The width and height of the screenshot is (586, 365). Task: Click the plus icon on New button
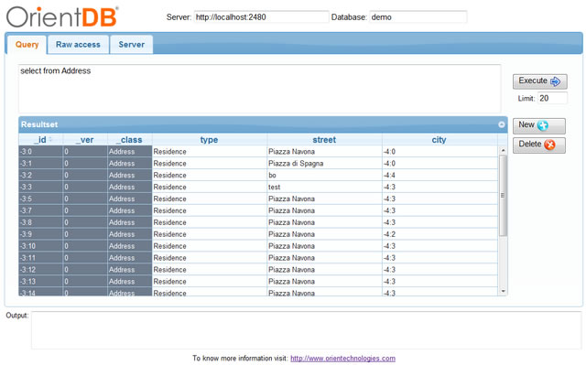tap(543, 125)
